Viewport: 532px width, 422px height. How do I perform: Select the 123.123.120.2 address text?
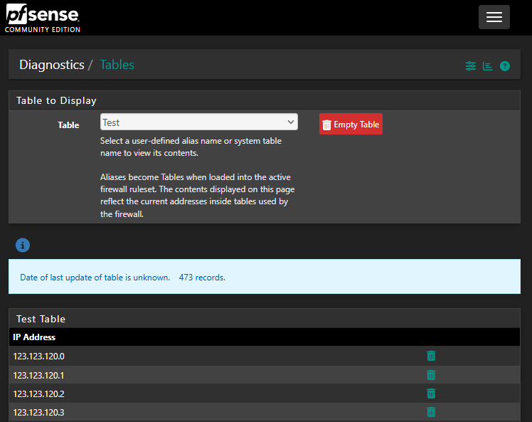38,394
